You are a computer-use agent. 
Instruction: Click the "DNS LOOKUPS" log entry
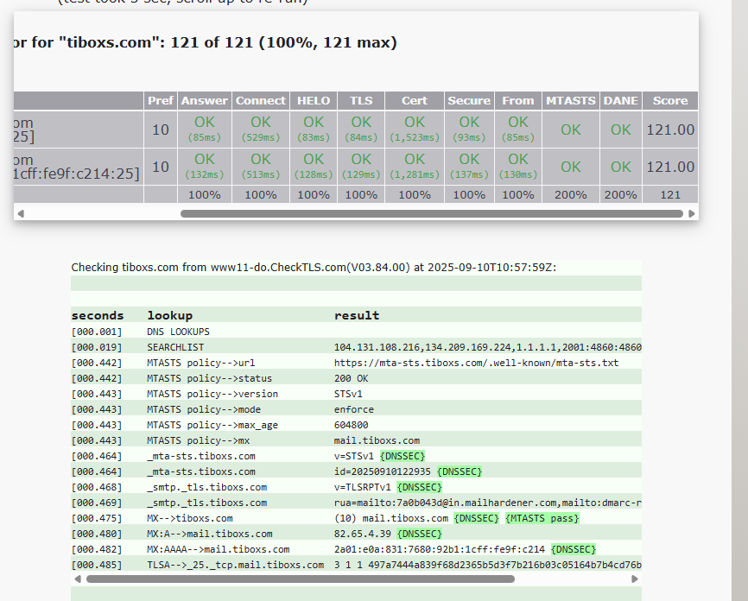click(179, 332)
